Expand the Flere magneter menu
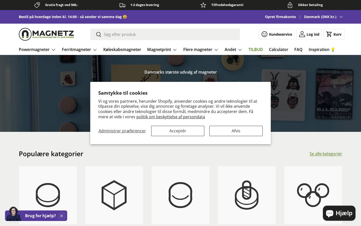Viewport: 361px width, 226px height. point(201,49)
